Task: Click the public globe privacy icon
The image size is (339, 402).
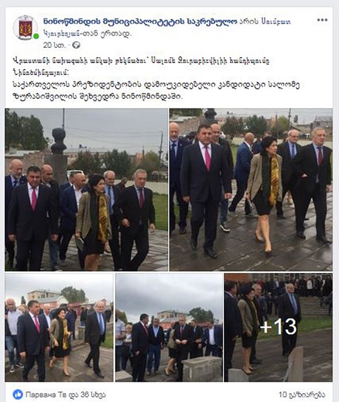Action: pyautogui.click(x=76, y=45)
